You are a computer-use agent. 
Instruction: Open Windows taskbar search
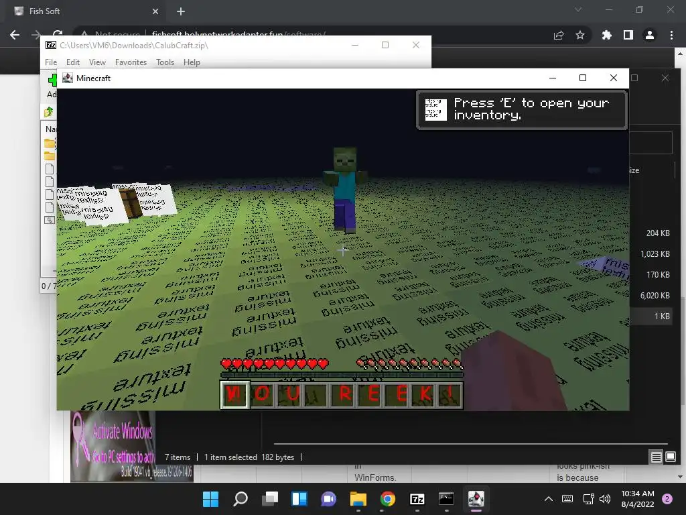pyautogui.click(x=241, y=499)
